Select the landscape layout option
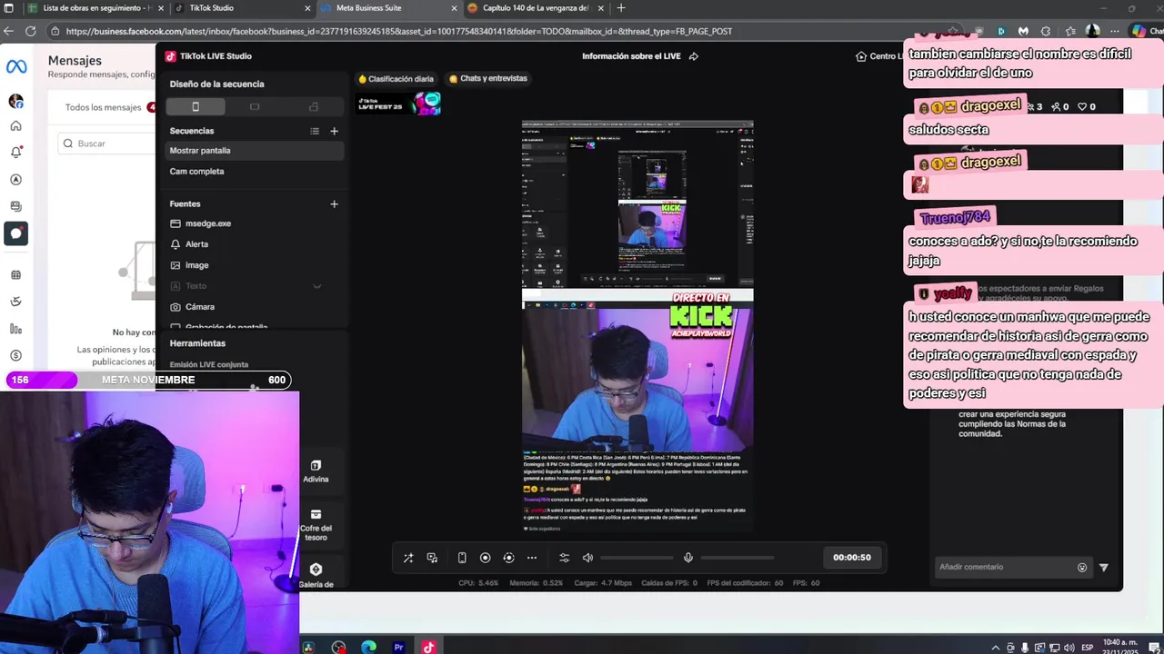Image resolution: width=1164 pixels, height=654 pixels. coord(255,106)
